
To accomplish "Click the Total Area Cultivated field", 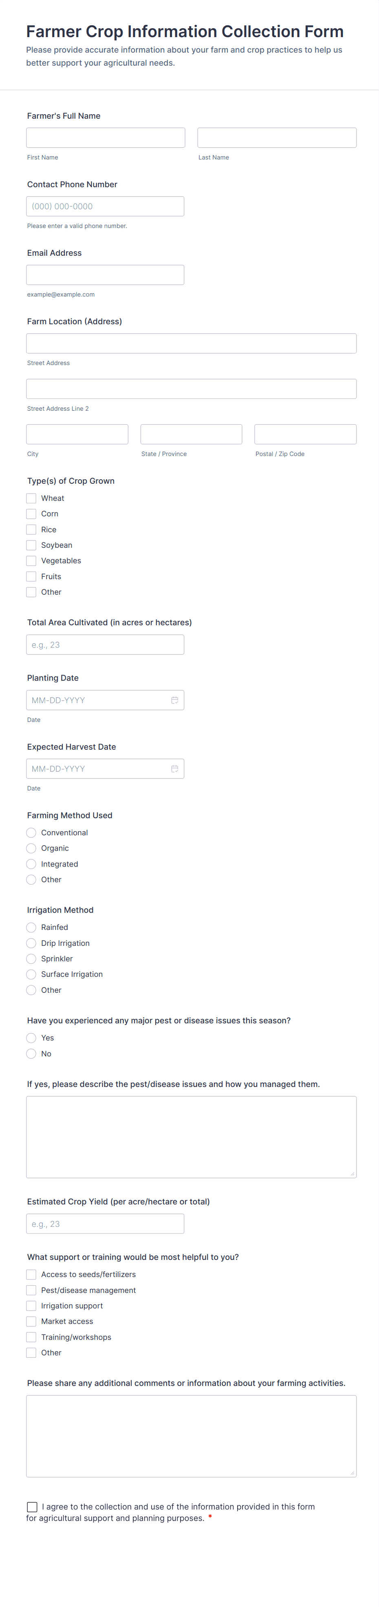I will coord(106,644).
